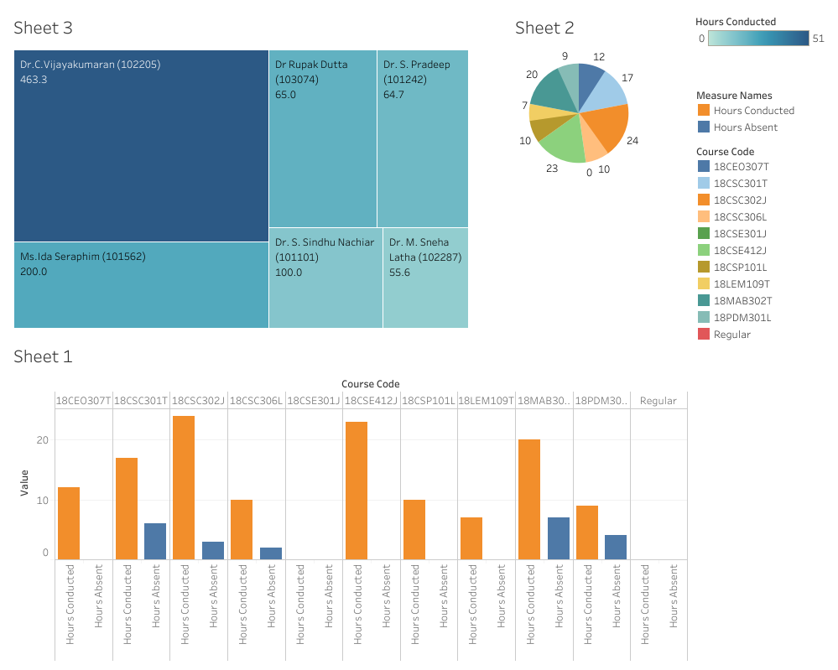
Task: Click the Dr. S. Pradeep treemap box
Action: tap(424, 138)
